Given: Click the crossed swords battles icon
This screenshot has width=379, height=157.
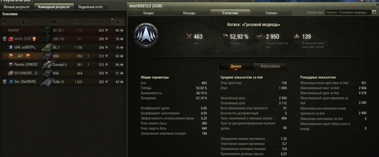Looking at the screenshot, I should coord(189,37).
